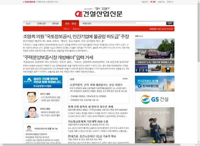Go to 처음으로 in top bar
The height and width of the screenshot is (146, 200).
[145, 2]
